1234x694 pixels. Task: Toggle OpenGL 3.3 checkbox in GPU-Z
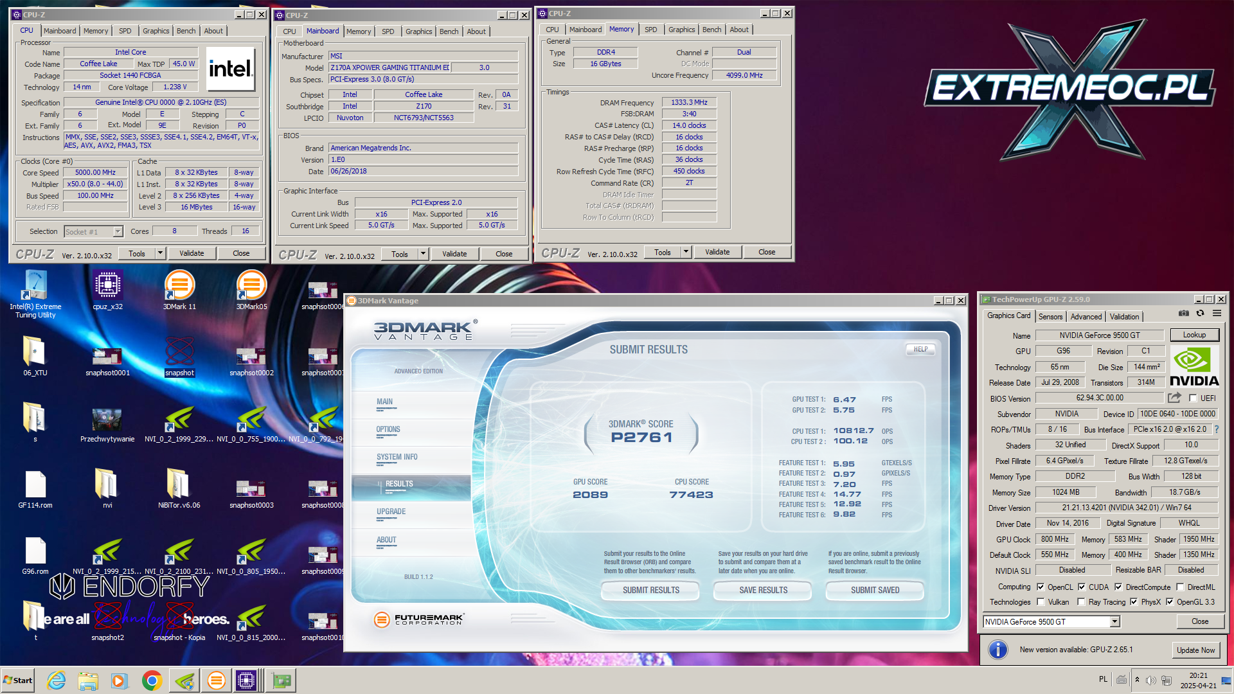1170,602
